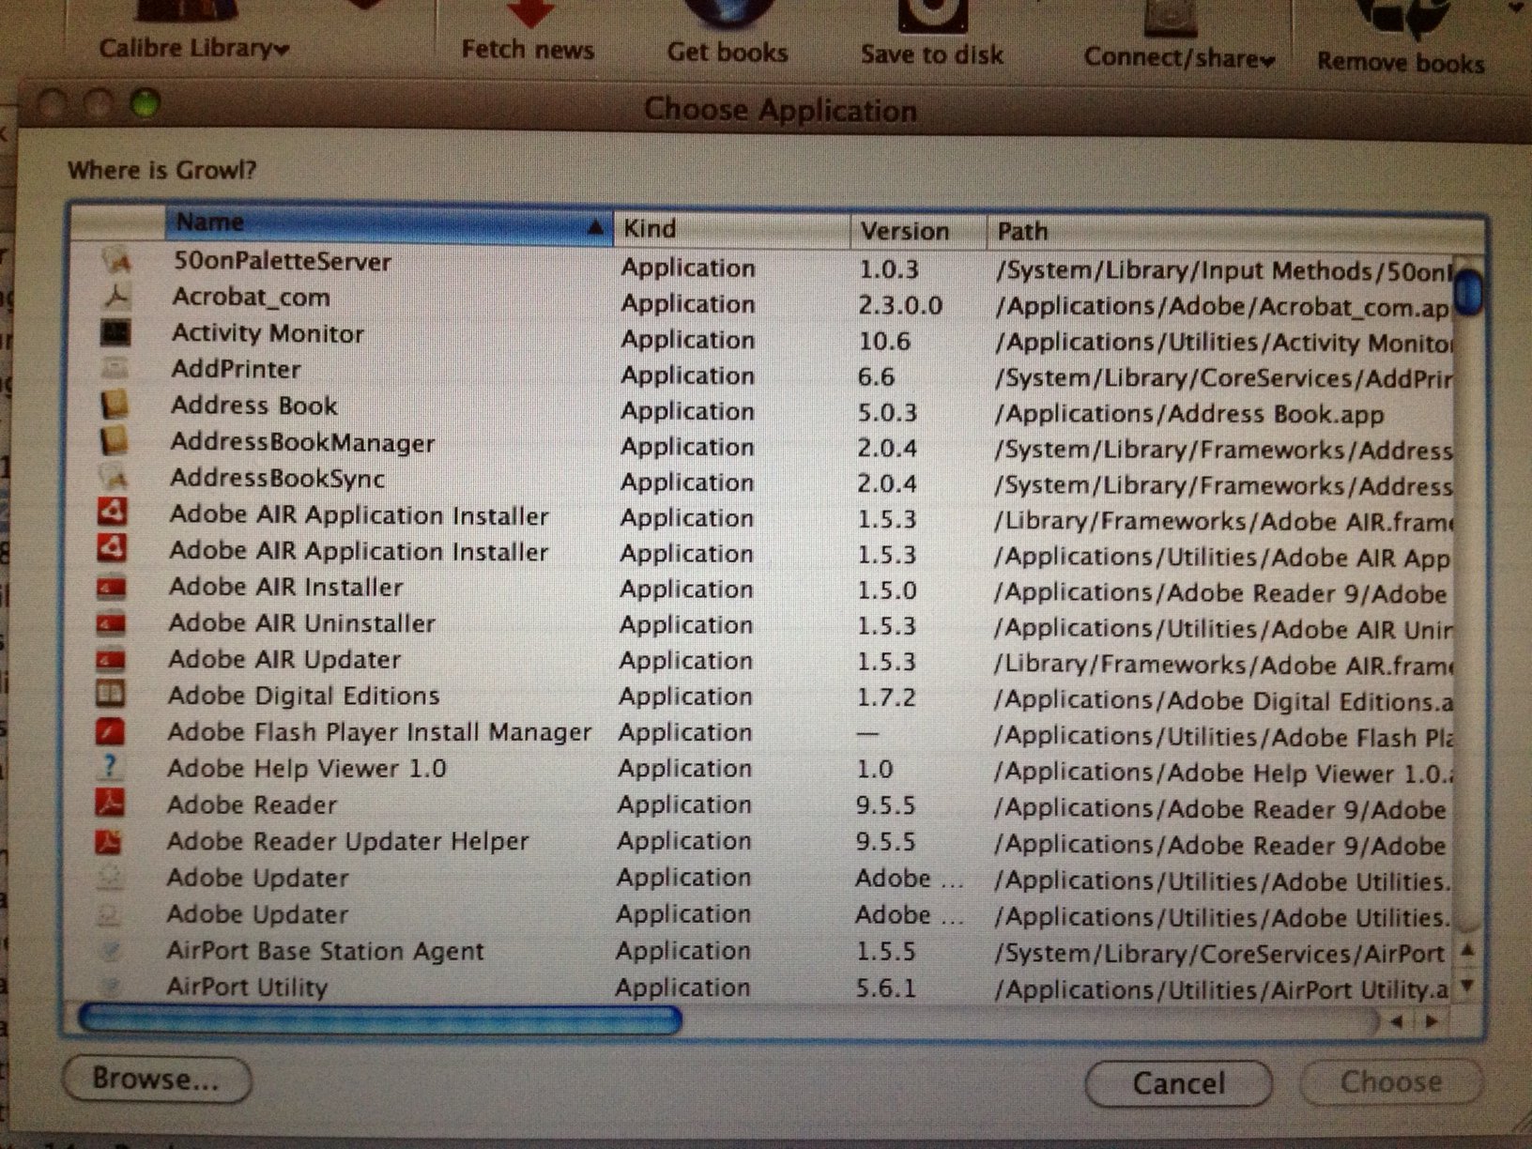Click the Adobe Reader Updater Helper icon

[x=109, y=840]
